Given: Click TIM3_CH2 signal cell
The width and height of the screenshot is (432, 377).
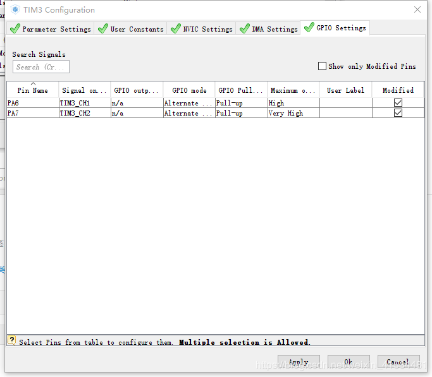Looking at the screenshot, I should [85, 113].
